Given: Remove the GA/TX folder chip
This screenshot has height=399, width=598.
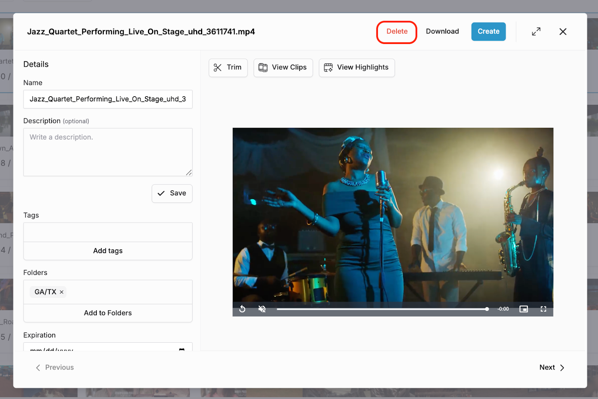Looking at the screenshot, I should point(62,292).
